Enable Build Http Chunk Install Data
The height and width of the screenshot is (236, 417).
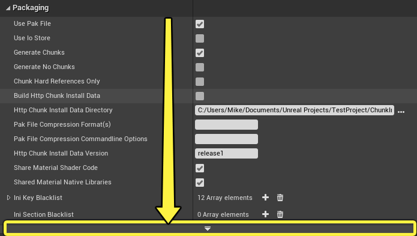click(200, 96)
